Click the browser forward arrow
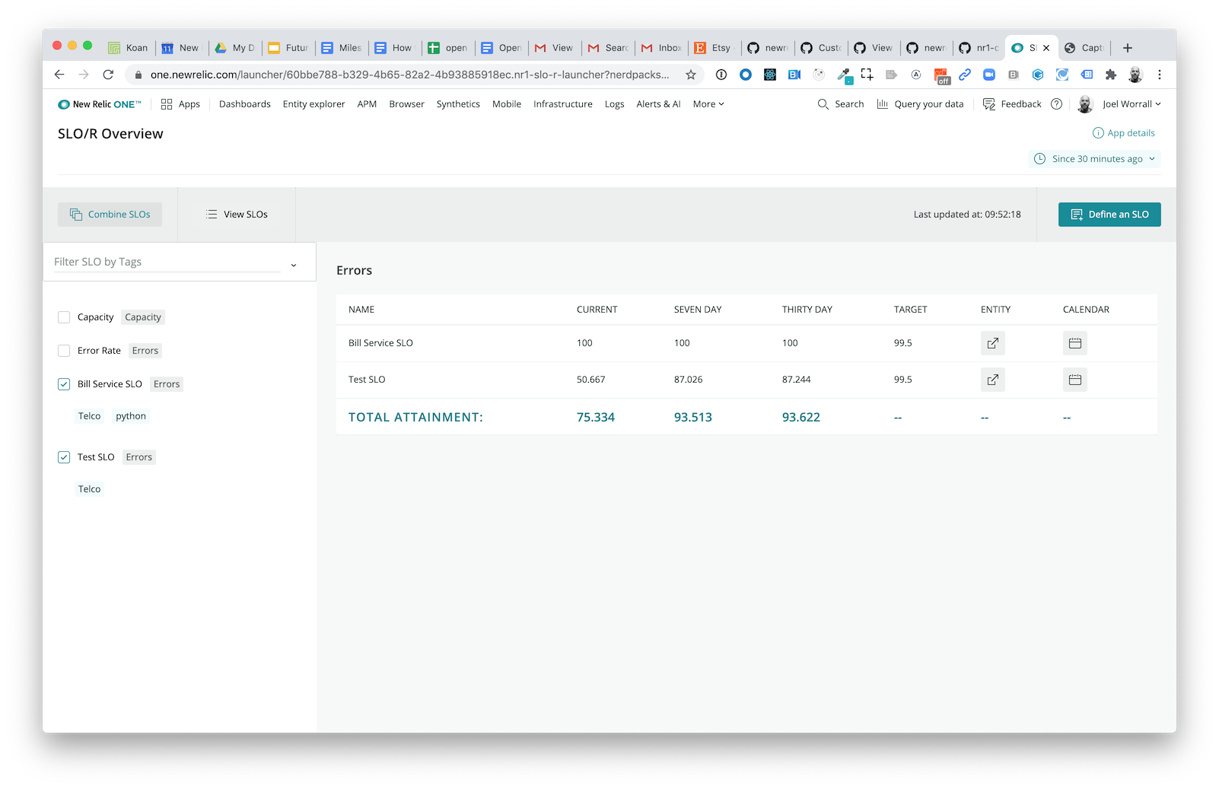This screenshot has height=789, width=1219. (84, 75)
